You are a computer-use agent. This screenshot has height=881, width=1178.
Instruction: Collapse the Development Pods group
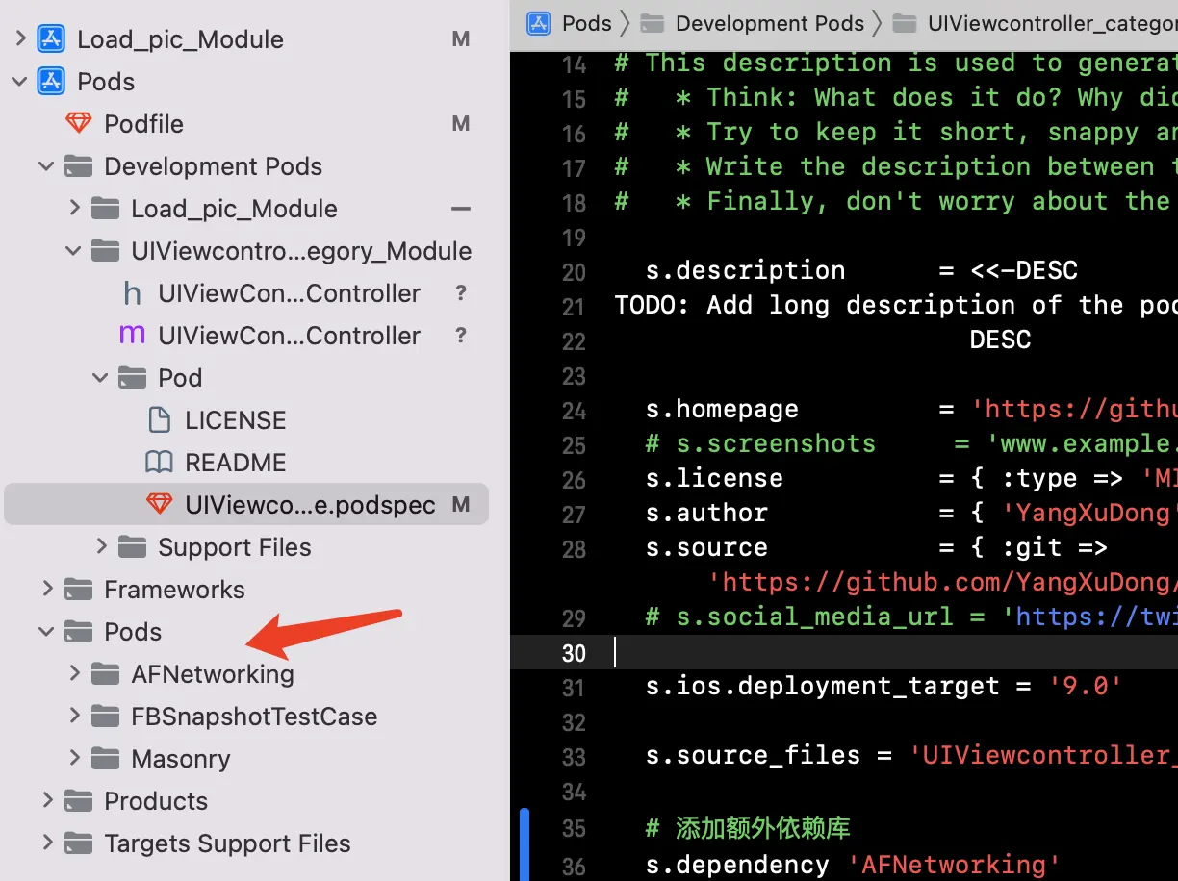pyautogui.click(x=46, y=166)
